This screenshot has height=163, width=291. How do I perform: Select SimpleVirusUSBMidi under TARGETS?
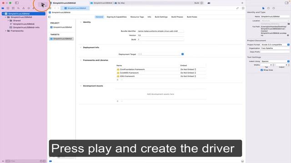tap(61, 39)
